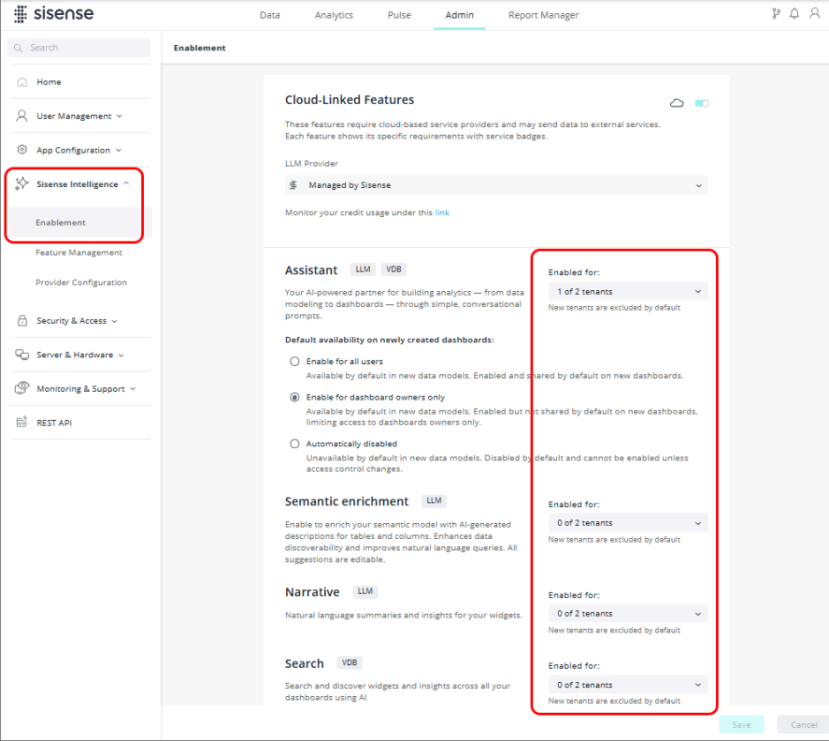Open the git branch icon in header
The width and height of the screenshot is (829, 741).
776,14
